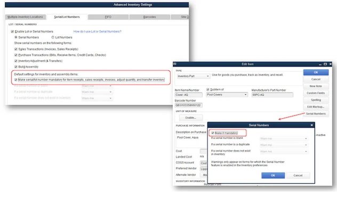
Task: Toggle Inventory Adjustment (& Transfers) checkbox
Action: point(15,61)
